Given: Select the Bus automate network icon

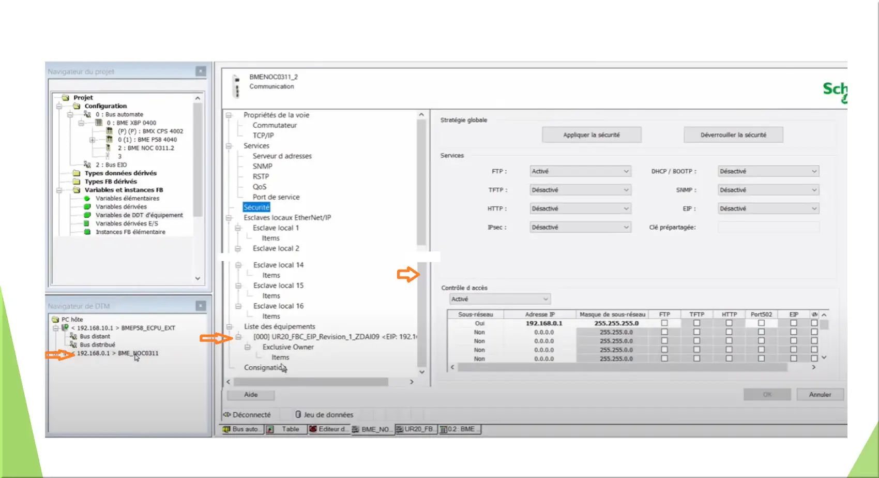Looking at the screenshot, I should tap(87, 114).
